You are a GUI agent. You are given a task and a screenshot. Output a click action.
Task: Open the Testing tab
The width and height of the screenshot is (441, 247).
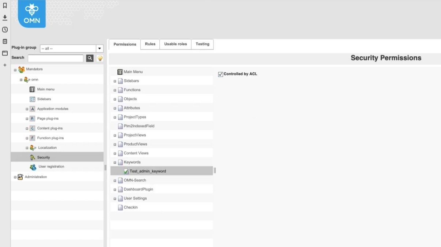pos(202,44)
